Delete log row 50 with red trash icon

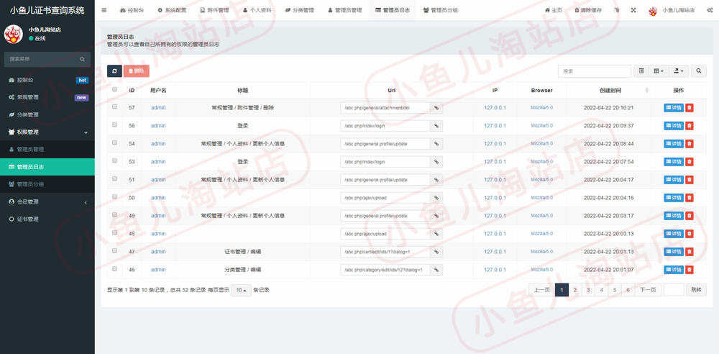(690, 198)
